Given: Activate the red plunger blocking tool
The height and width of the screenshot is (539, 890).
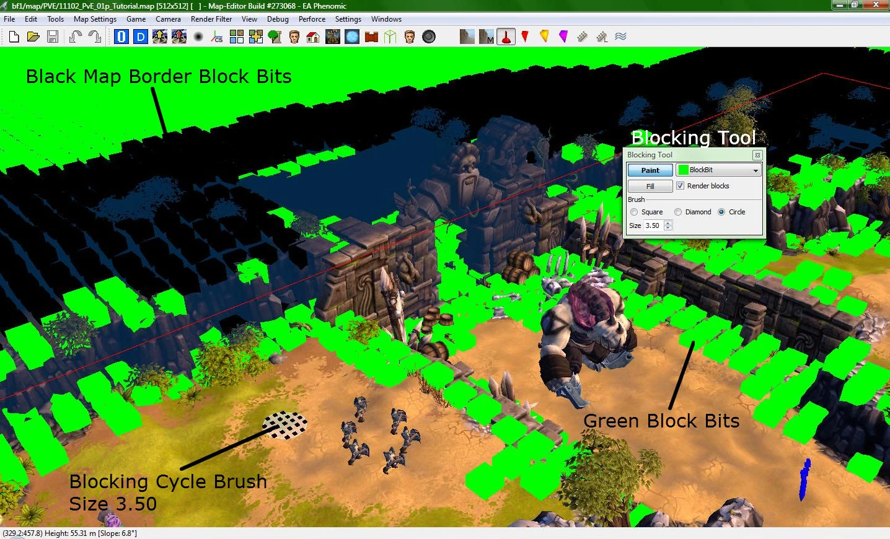Looking at the screenshot, I should point(506,37).
